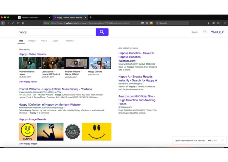This screenshot has width=228, height=162.
Task: Open the sunset silhouette image thumbnail
Action: (50, 132)
